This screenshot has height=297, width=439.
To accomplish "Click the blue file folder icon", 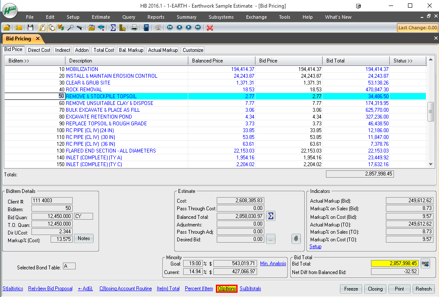I will point(91,28).
